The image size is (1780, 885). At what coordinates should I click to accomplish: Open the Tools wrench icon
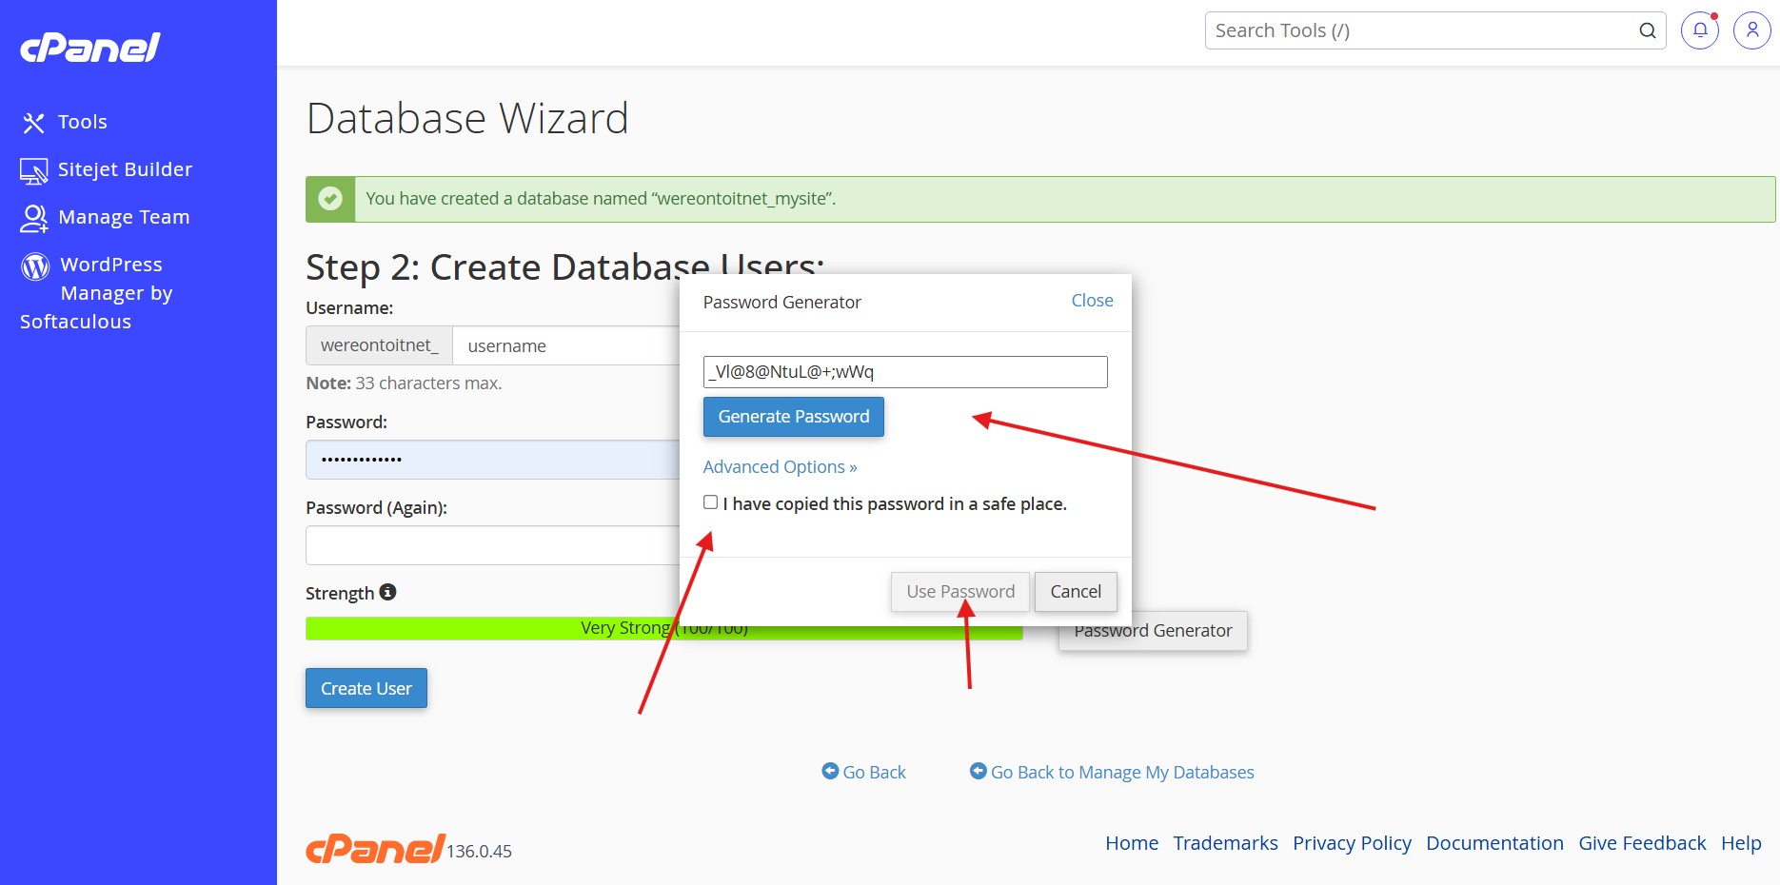click(x=34, y=123)
